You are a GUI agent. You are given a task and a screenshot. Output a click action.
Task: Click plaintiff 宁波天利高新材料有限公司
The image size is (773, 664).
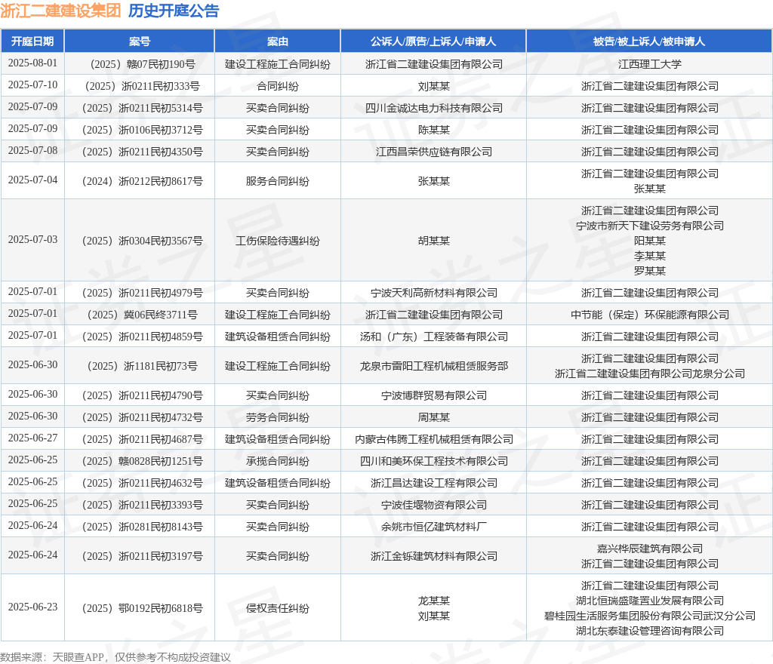[434, 293]
